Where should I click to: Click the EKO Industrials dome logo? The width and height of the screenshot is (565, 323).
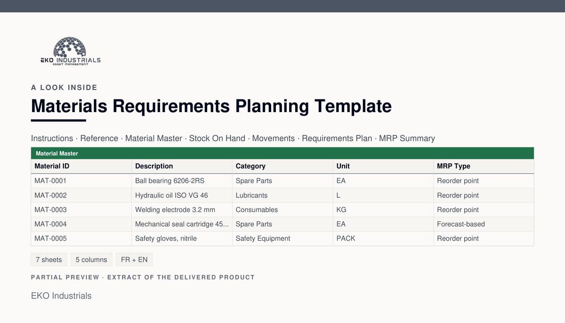pos(70,51)
